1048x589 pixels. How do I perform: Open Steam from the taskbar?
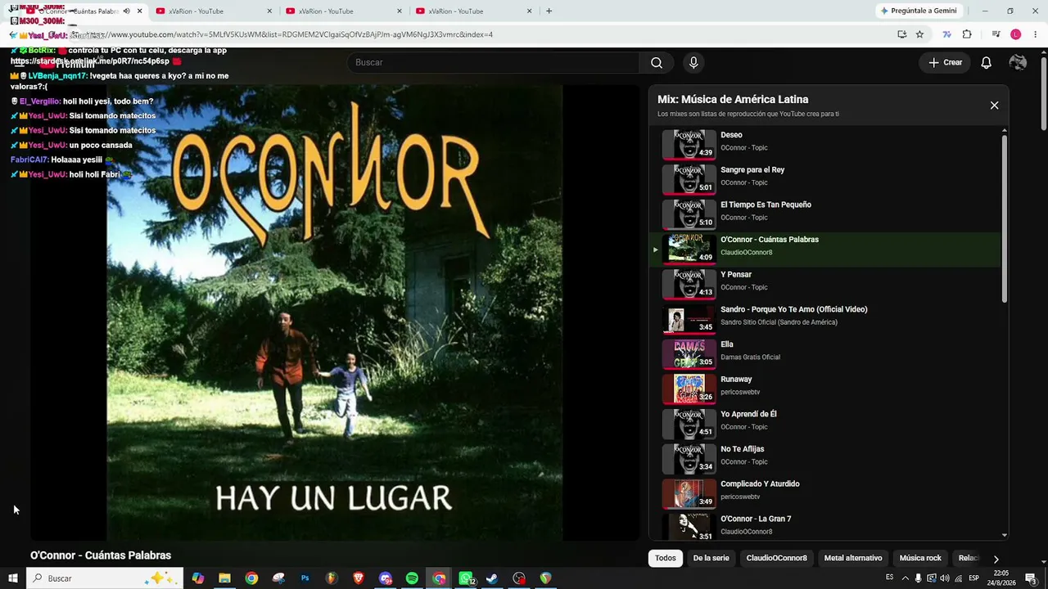(492, 578)
